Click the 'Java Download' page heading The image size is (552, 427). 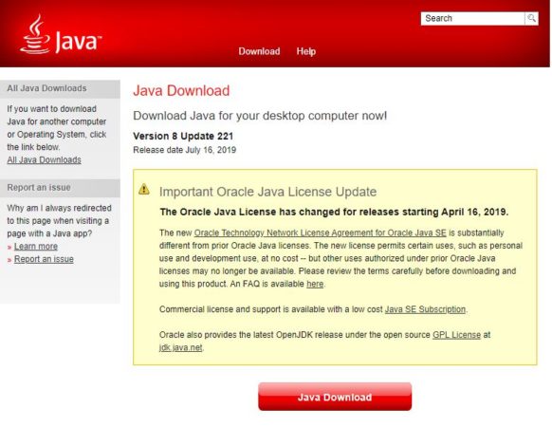click(x=181, y=90)
